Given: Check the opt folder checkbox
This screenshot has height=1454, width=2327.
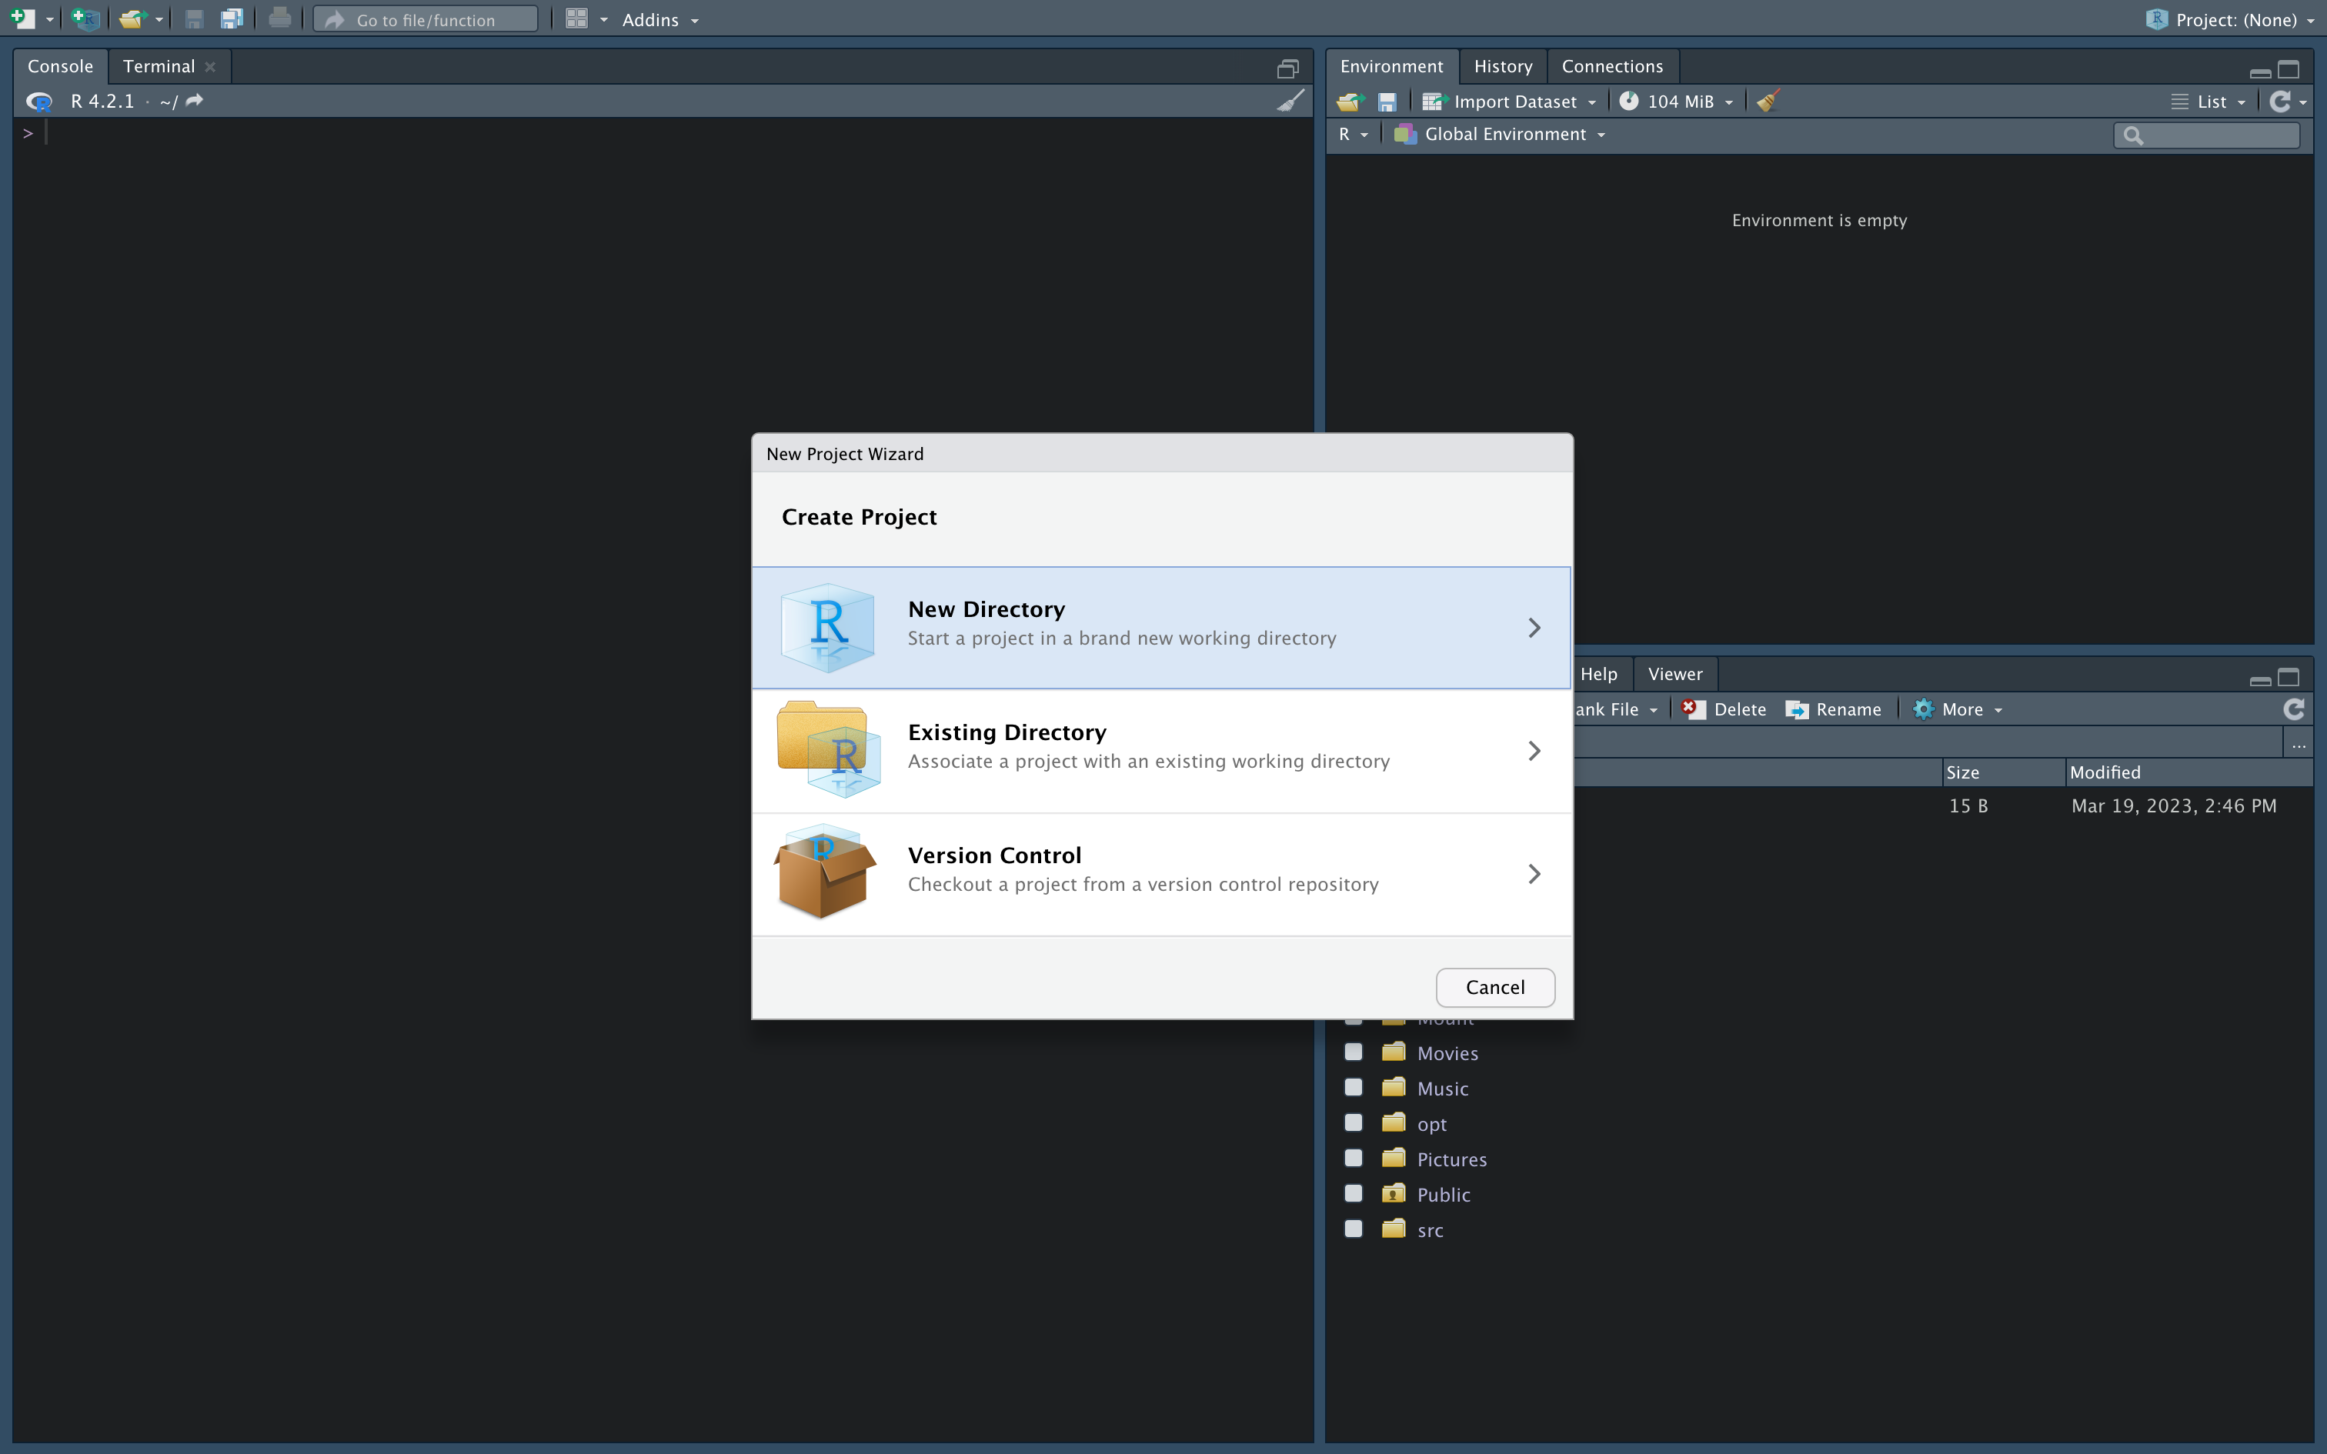Looking at the screenshot, I should pos(1353,1123).
